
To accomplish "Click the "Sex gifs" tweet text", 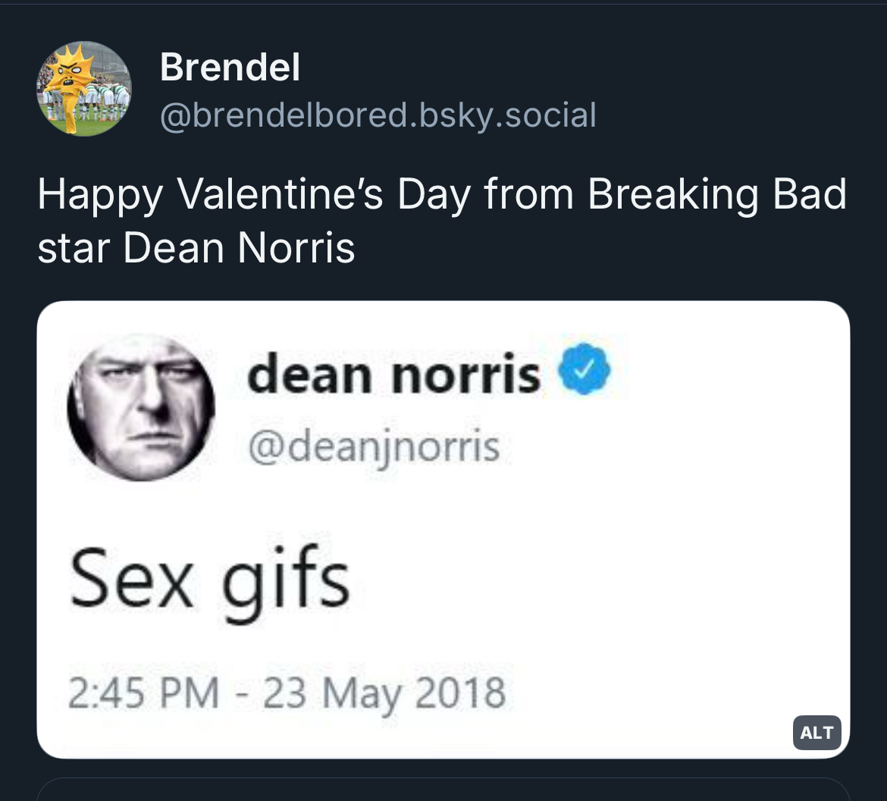I will tap(210, 583).
